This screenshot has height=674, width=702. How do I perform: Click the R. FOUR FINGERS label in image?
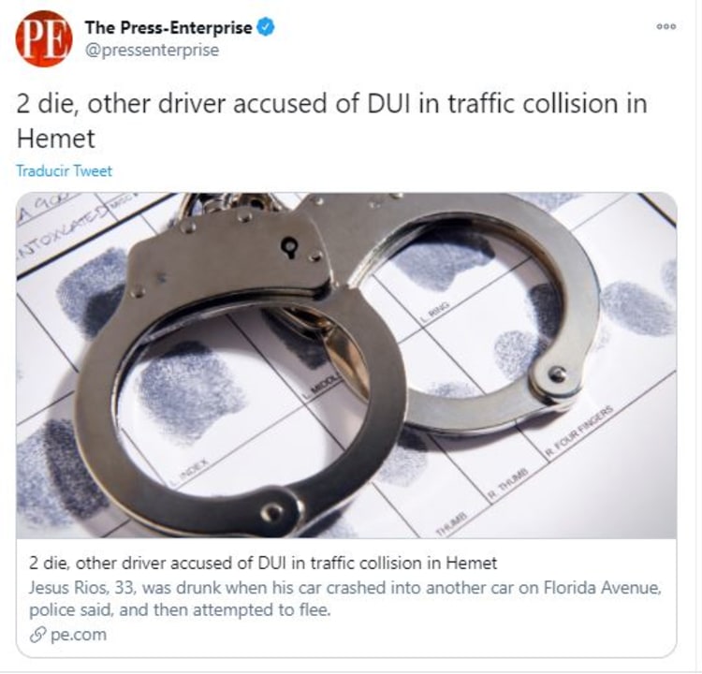point(578,432)
